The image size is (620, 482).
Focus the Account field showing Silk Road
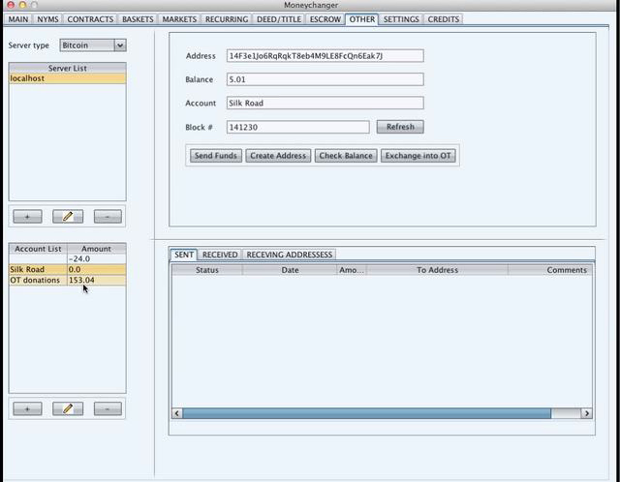325,103
